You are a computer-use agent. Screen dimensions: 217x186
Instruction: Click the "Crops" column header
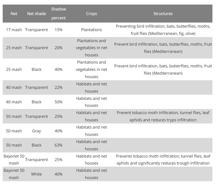[91, 13]
